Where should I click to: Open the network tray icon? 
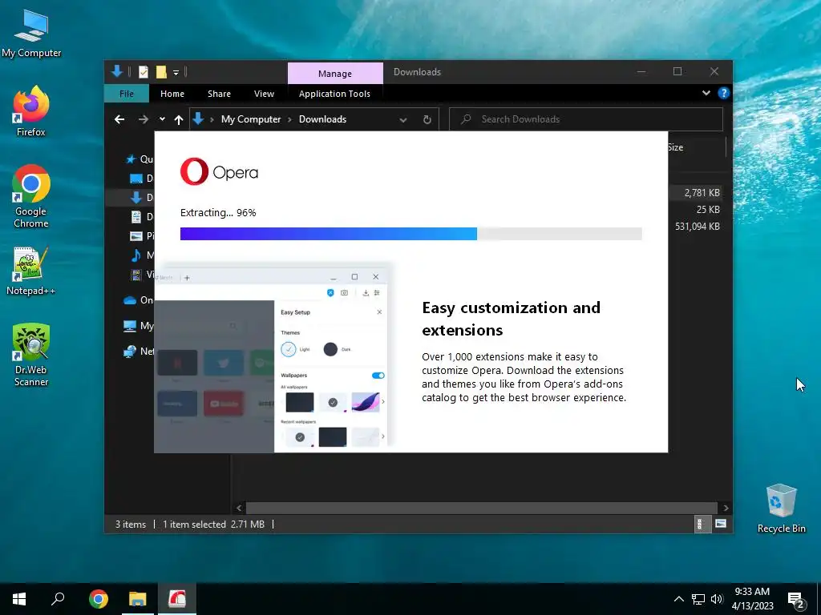point(698,599)
